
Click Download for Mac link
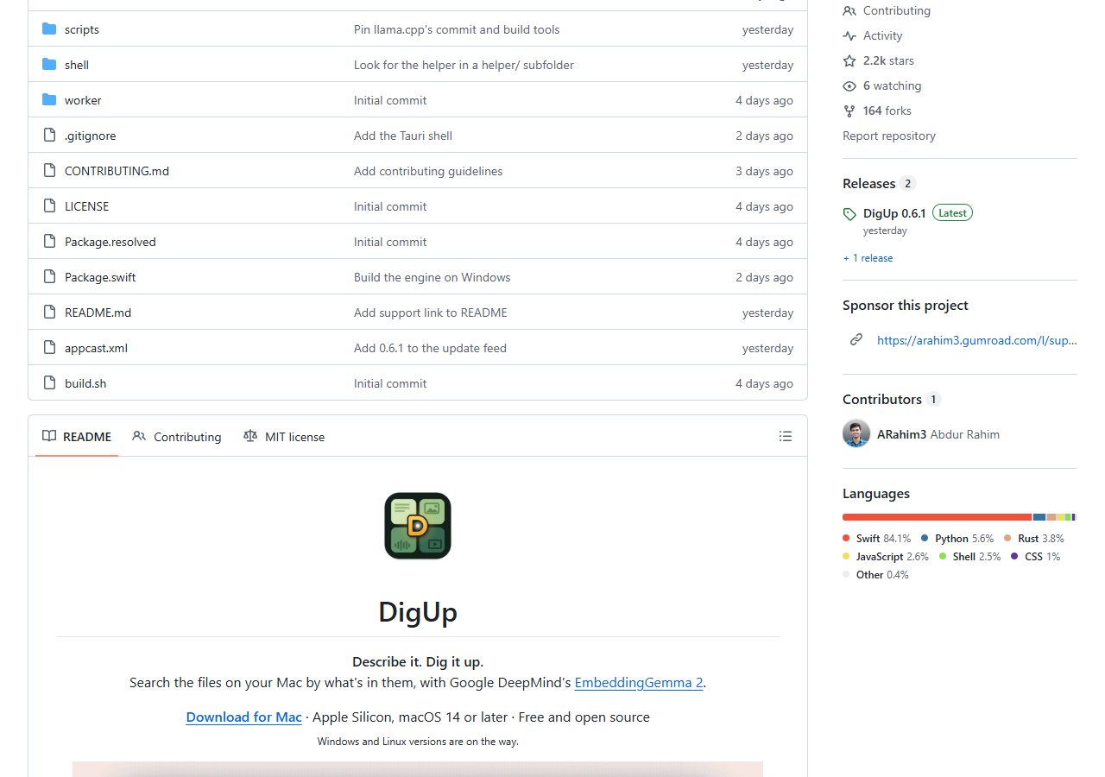click(x=244, y=717)
